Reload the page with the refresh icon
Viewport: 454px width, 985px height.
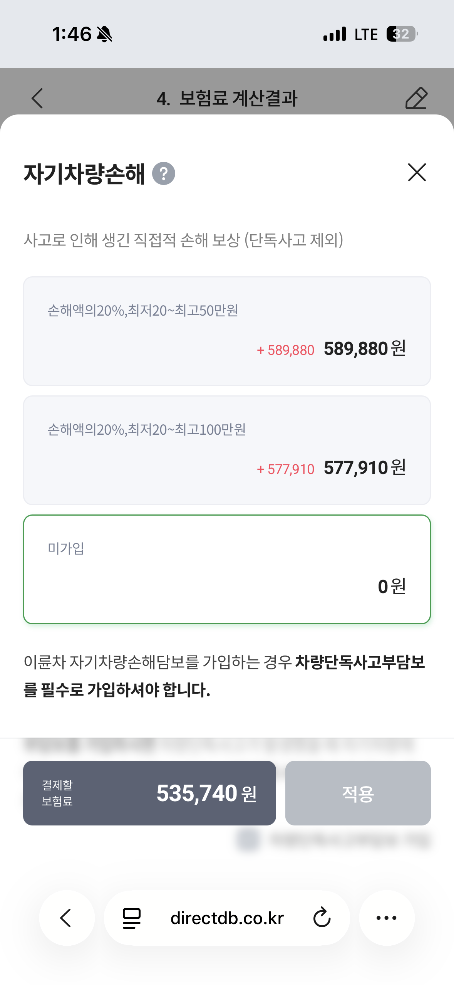[x=322, y=918]
